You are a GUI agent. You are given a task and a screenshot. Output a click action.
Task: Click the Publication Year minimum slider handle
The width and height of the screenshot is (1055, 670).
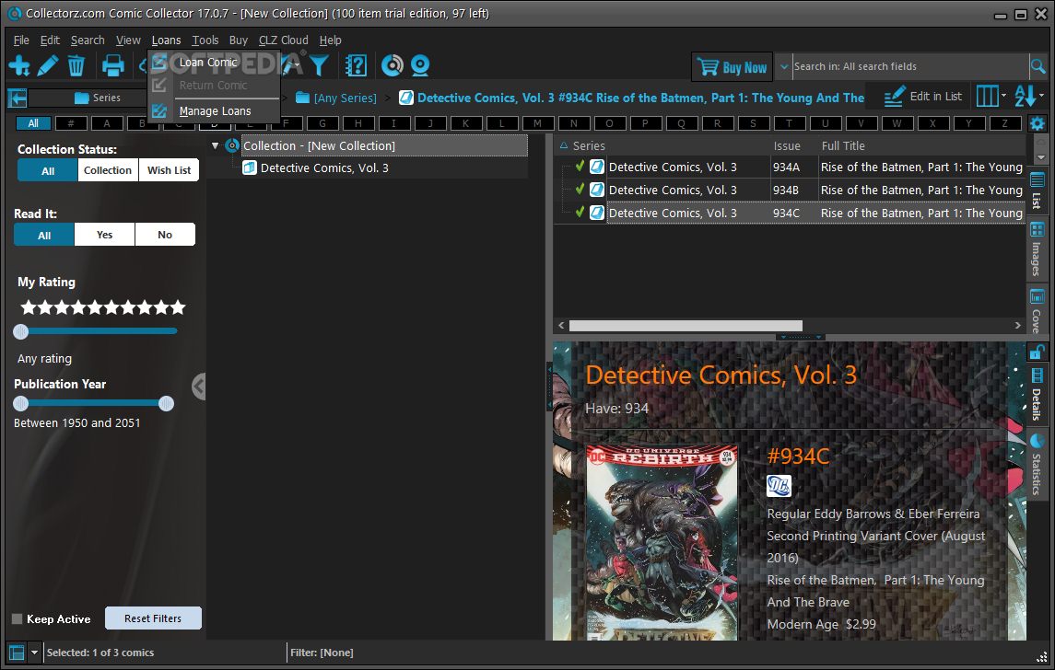pos(21,403)
